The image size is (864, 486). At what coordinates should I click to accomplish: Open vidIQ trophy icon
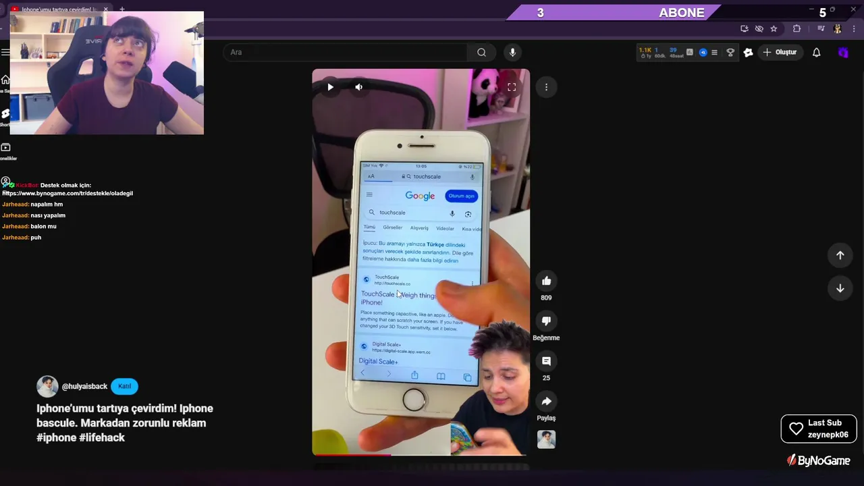[x=730, y=52]
